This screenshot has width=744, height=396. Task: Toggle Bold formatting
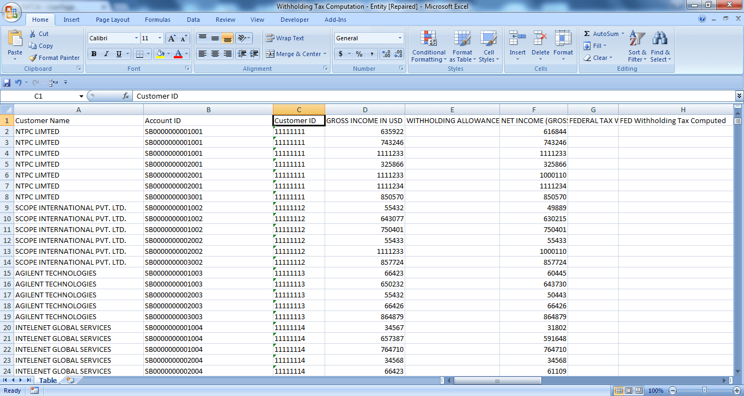click(94, 54)
